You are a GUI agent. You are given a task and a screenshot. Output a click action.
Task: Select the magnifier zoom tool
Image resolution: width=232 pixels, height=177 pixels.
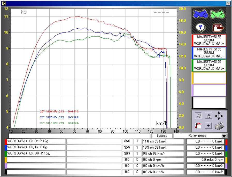coord(198,116)
